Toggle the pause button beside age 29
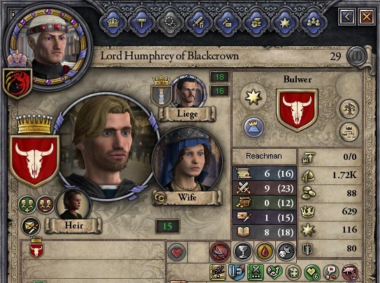Screen dimensions: 380x283 coord(357,56)
